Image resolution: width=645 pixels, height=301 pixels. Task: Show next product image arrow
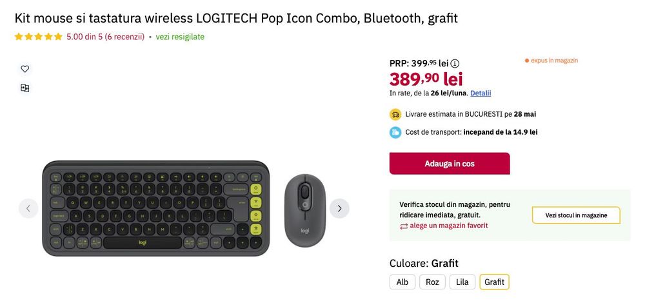(339, 208)
